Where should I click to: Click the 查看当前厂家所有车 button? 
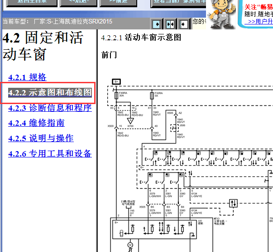click(178, 3)
